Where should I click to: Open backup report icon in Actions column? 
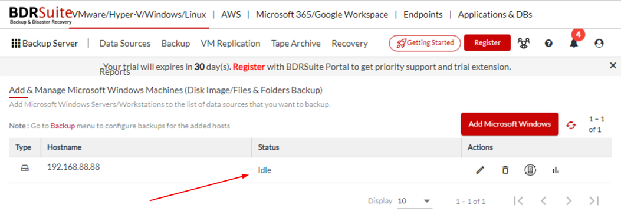[530, 170]
